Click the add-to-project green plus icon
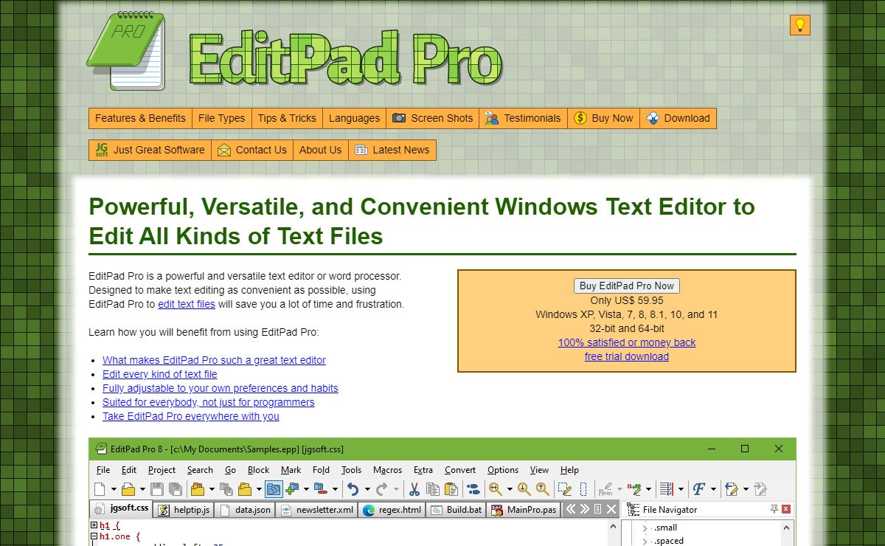The width and height of the screenshot is (885, 546). [291, 488]
